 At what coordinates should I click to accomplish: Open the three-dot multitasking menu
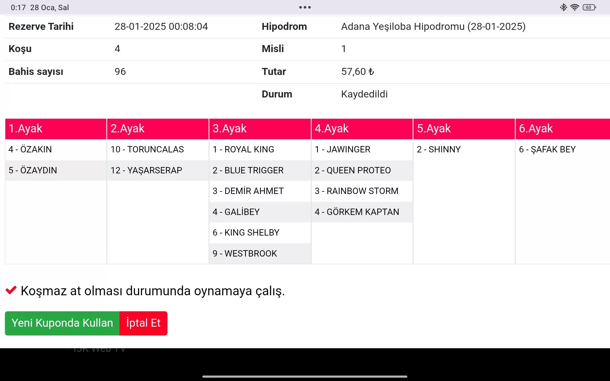305,7
